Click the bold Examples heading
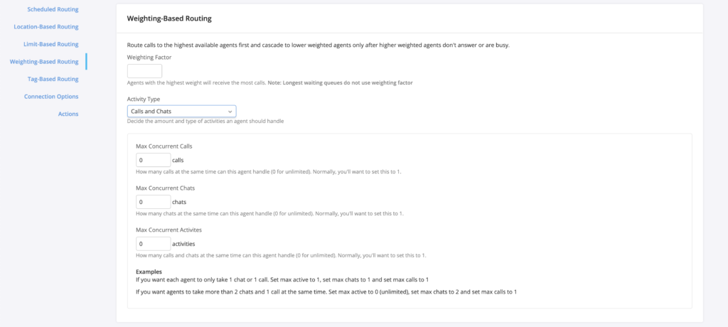Image resolution: width=728 pixels, height=327 pixels. coord(149,272)
